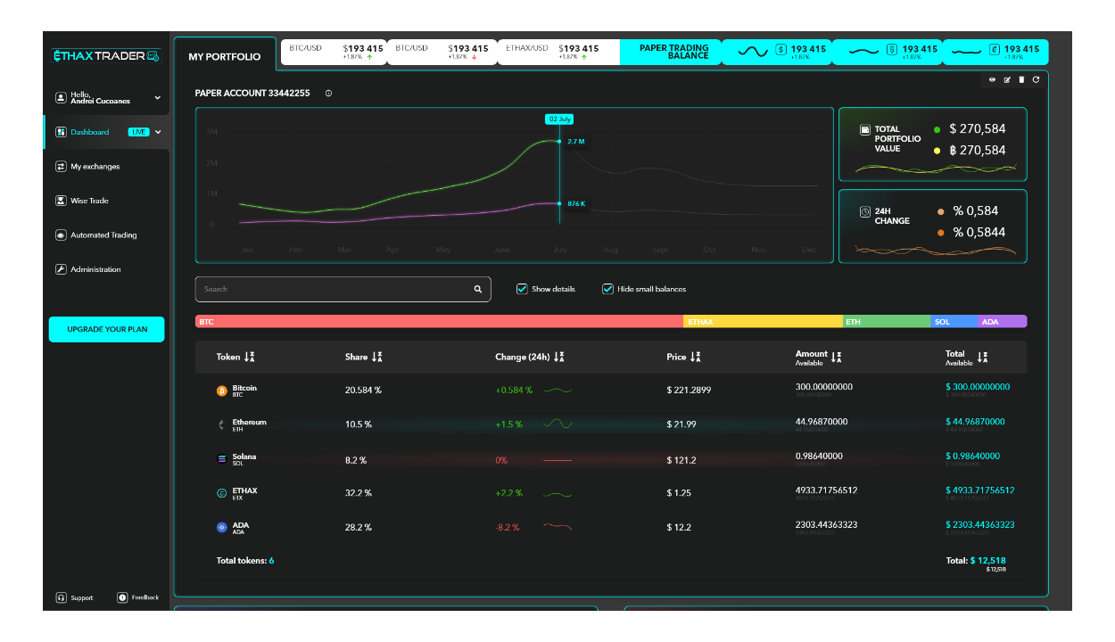This screenshot has width=1115, height=642.
Task: Toggle the LIVE badge on Dashboard
Action: coord(138,131)
